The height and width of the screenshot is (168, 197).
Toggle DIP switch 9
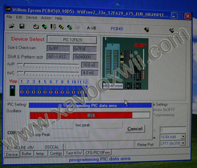tap(68, 91)
